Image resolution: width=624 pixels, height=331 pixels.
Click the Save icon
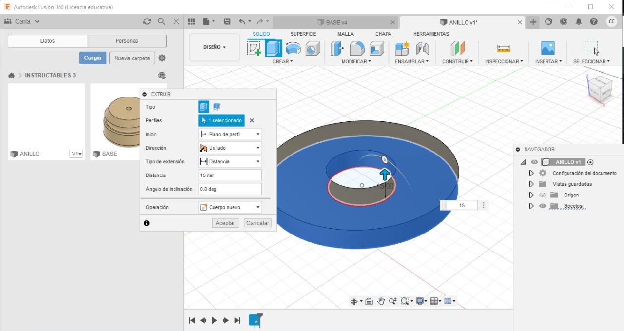(227, 21)
